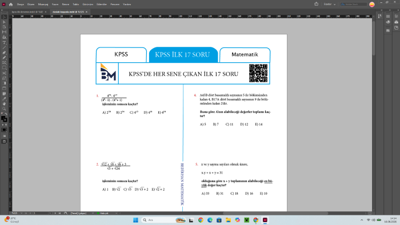400x225 pixels.
Task: Select the Selection tool
Action: 4,17
